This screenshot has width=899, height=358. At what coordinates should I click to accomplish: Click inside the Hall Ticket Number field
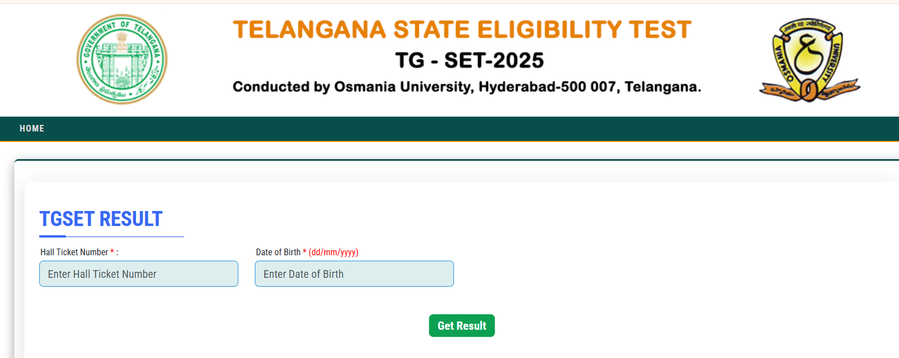138,274
